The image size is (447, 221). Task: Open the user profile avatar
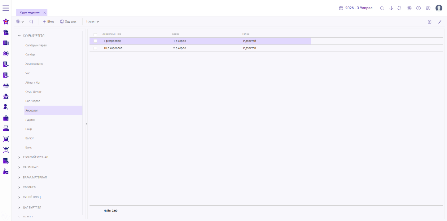(x=439, y=8)
